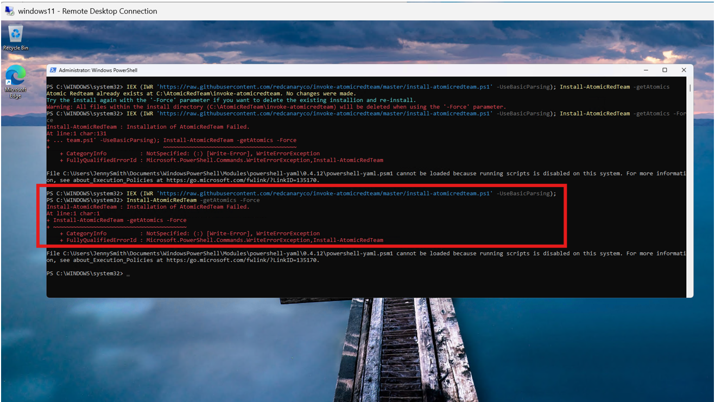Image resolution: width=715 pixels, height=402 pixels.
Task: Click the empty final PowerShell prompt cursor
Action: coord(128,274)
